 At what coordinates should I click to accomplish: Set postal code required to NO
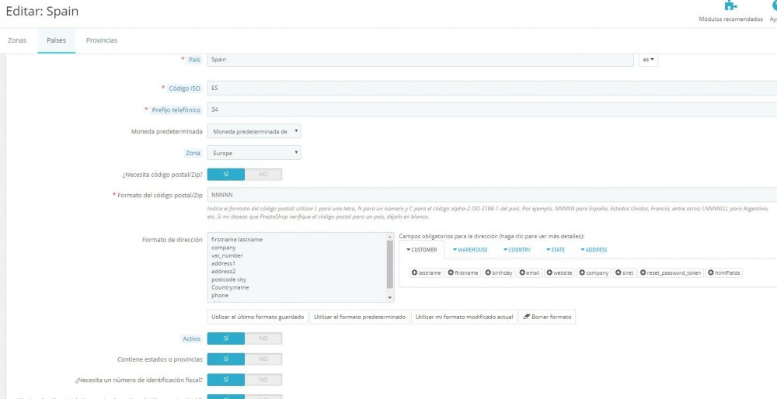[263, 174]
